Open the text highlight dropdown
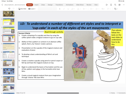126x94 pixels. pos(84,9)
